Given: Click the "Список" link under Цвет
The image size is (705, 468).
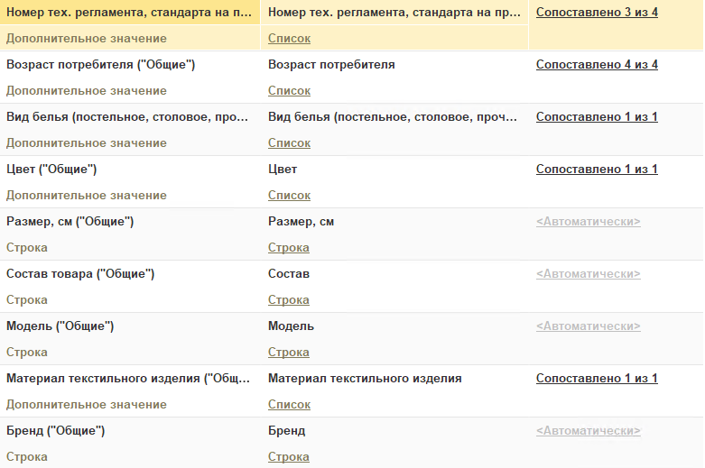Looking at the screenshot, I should pyautogui.click(x=289, y=196).
